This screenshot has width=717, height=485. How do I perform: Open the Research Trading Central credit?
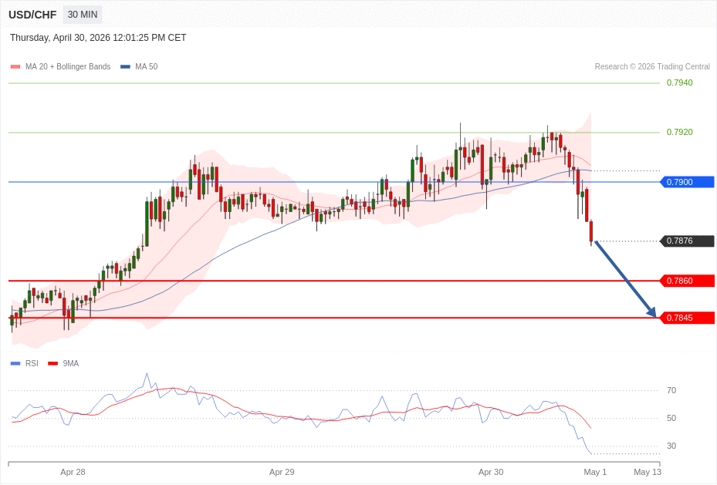(x=652, y=67)
